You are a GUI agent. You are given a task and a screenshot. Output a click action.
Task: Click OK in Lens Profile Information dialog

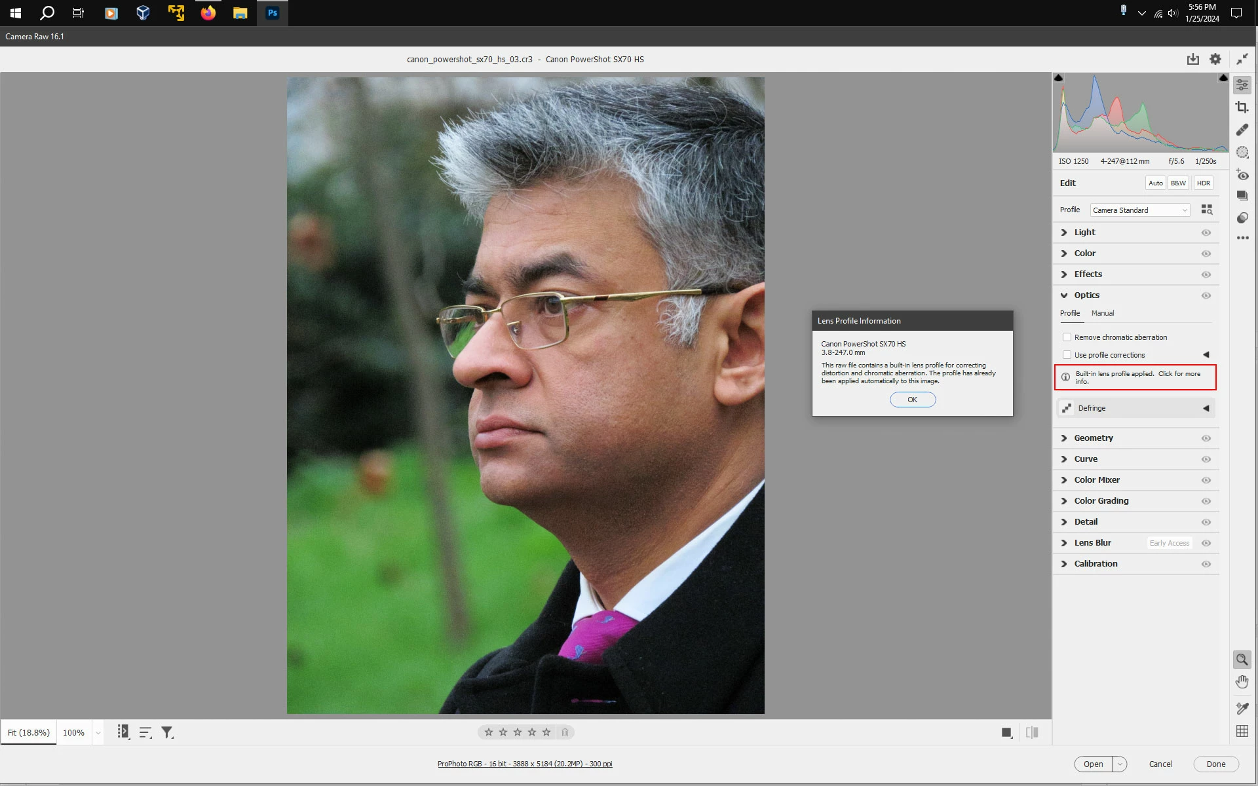(x=912, y=400)
